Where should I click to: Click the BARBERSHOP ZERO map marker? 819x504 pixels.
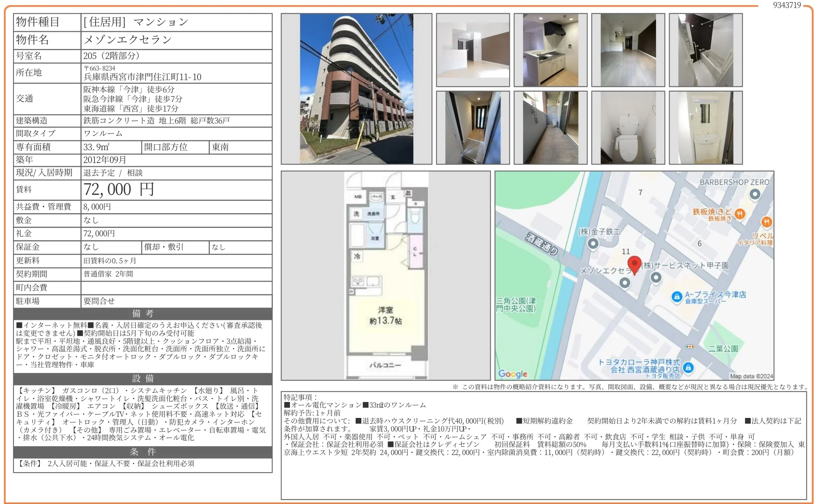(754, 194)
